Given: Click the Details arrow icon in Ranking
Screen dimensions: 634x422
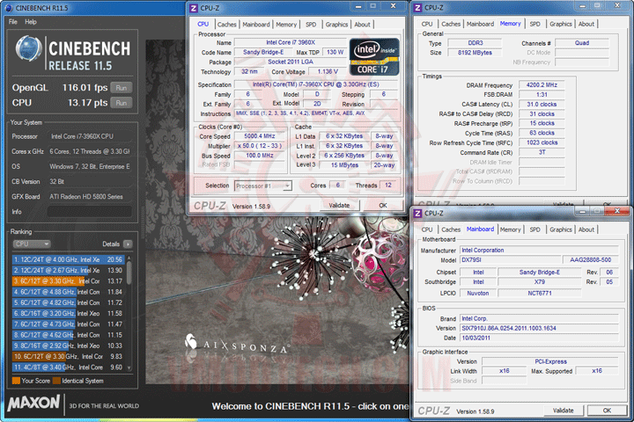Looking at the screenshot, I should point(128,244).
